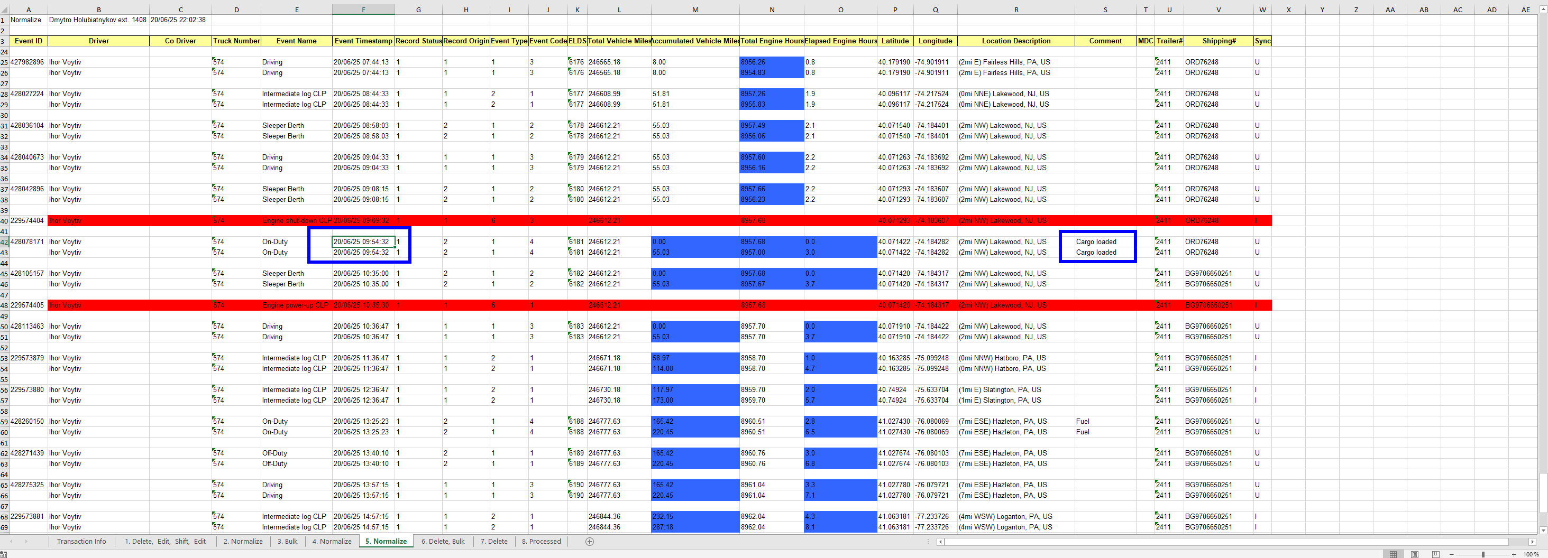1548x558 pixels.
Task: Click the red 'Engine shut-down CLP' cell
Action: (296, 220)
